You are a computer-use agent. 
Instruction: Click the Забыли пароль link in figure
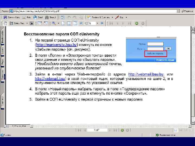pyautogui.click(x=155, y=54)
